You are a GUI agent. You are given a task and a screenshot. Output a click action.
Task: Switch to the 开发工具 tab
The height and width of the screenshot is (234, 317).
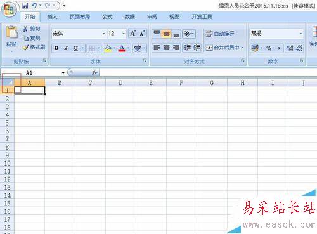202,16
